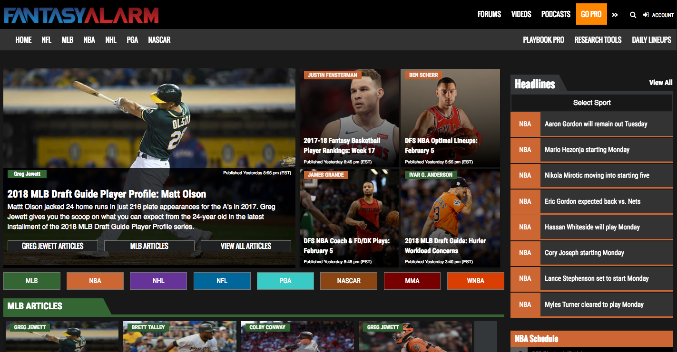Expand more options with double-chevron icon
This screenshot has height=352, width=677.
[x=615, y=15]
